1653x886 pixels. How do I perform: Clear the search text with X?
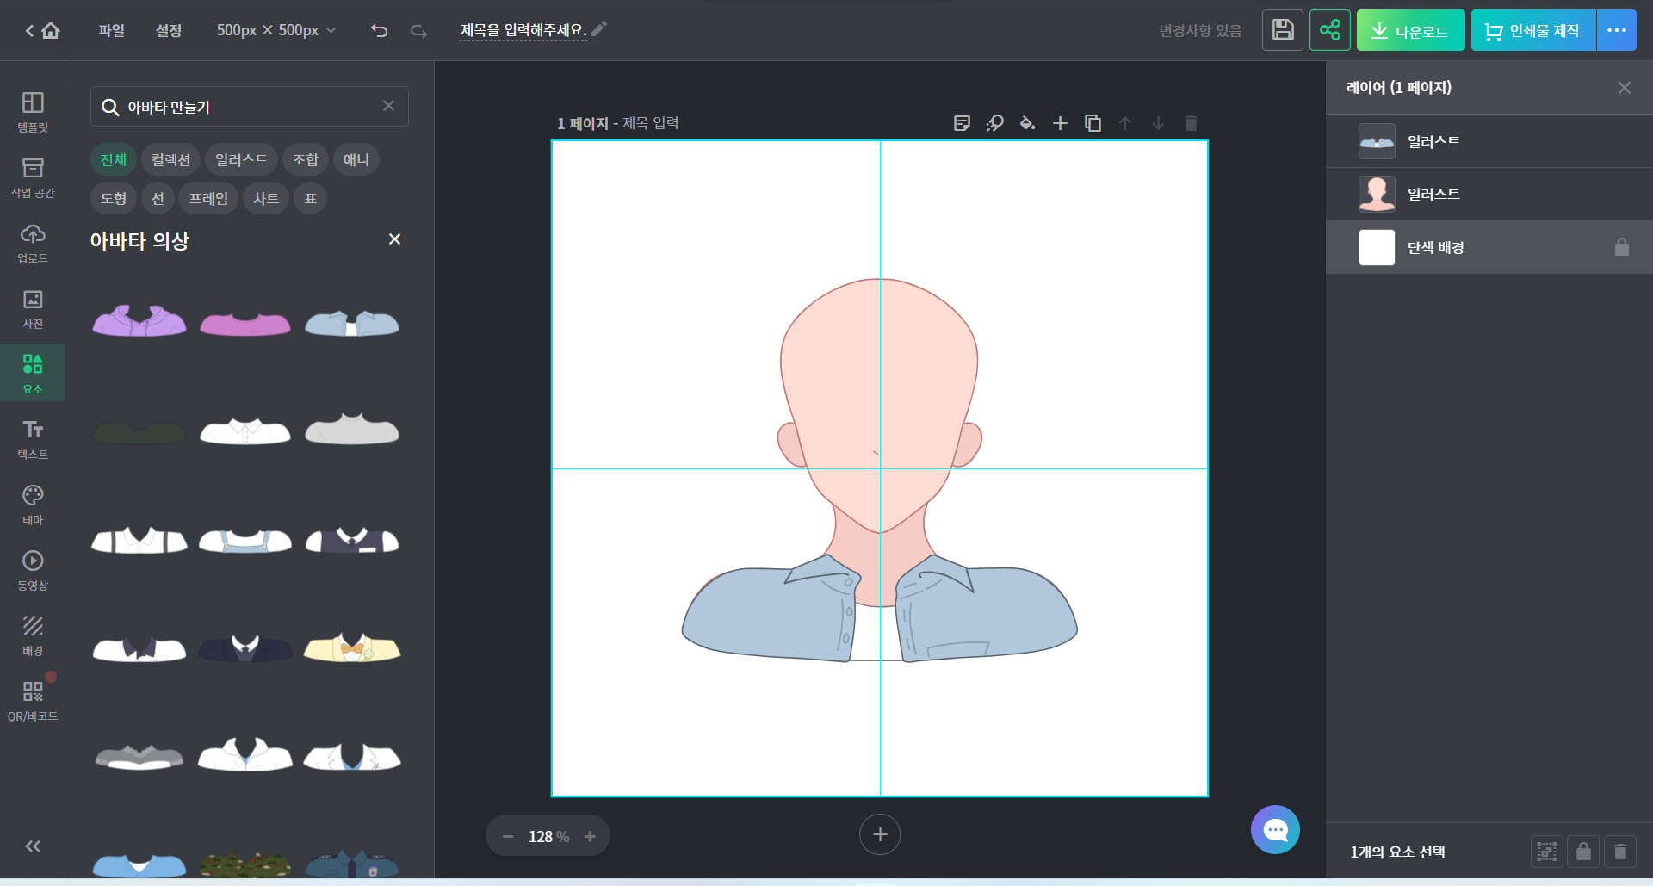tap(389, 105)
